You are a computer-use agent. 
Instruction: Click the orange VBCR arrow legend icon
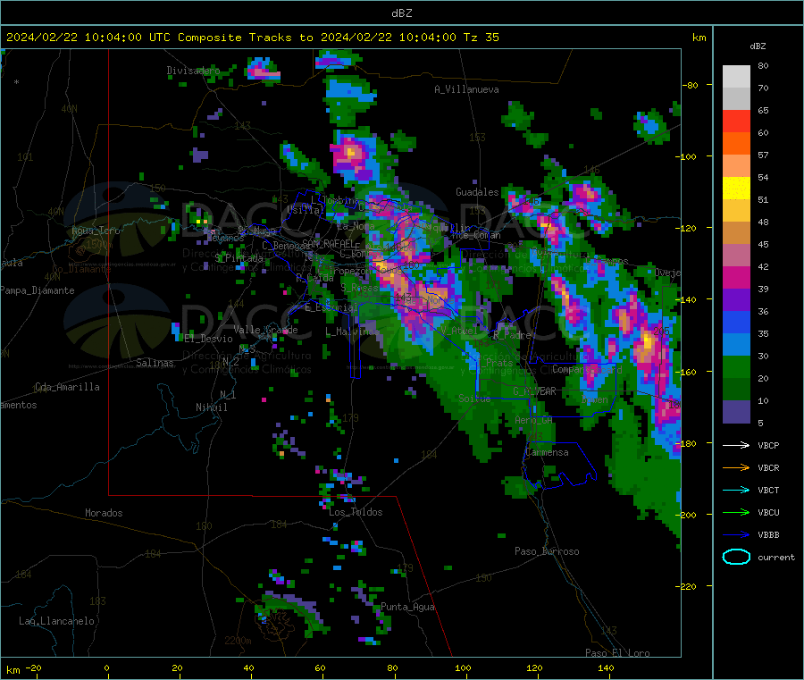pyautogui.click(x=736, y=467)
